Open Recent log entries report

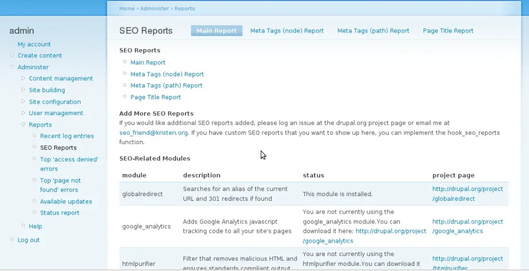tap(67, 136)
